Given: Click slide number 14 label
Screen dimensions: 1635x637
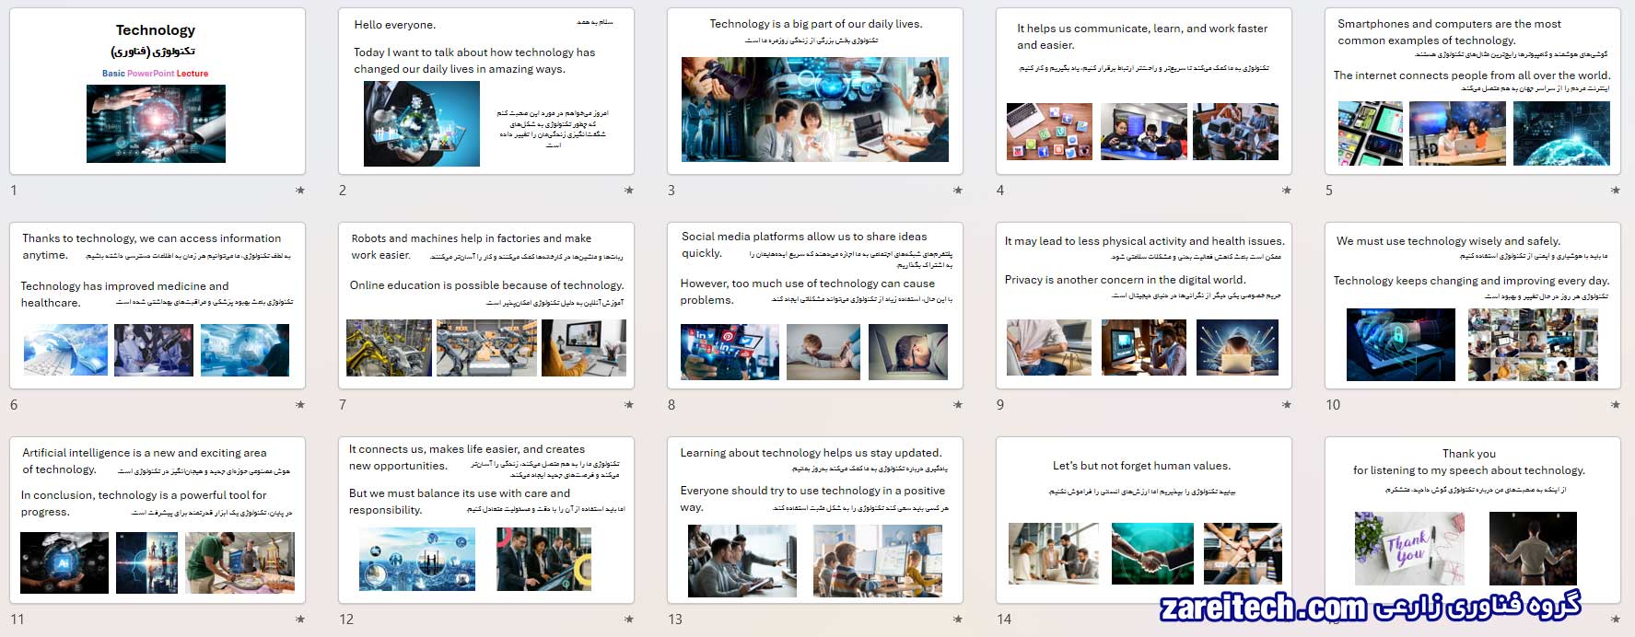Looking at the screenshot, I should click(x=1004, y=620).
